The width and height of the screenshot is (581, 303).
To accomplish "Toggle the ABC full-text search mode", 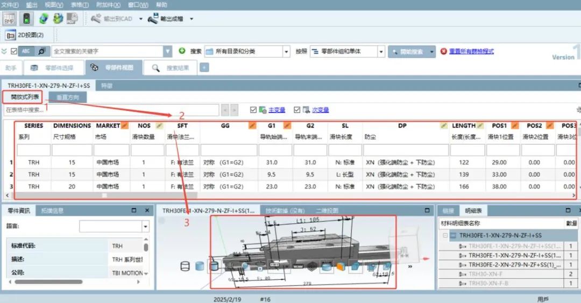I will point(26,51).
